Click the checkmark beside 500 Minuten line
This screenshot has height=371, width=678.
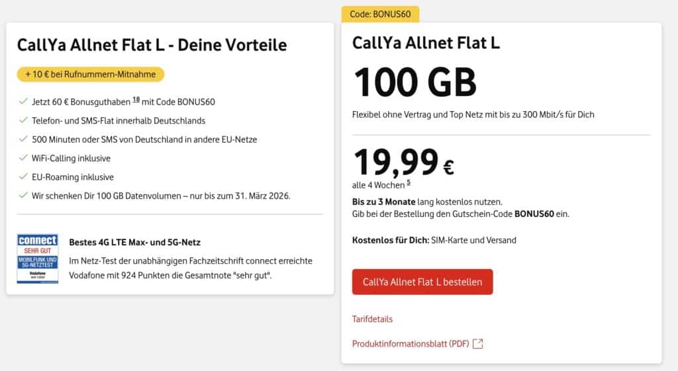click(23, 140)
